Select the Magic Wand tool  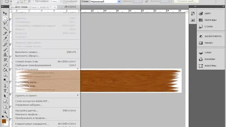pos(5,28)
